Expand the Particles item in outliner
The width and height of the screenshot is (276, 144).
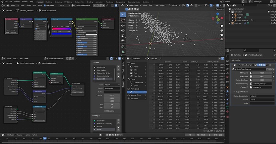230,23
